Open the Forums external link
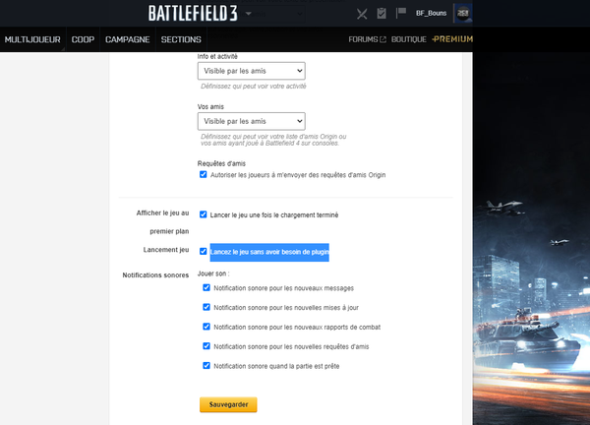Image resolution: width=590 pixels, height=425 pixels. coord(367,39)
